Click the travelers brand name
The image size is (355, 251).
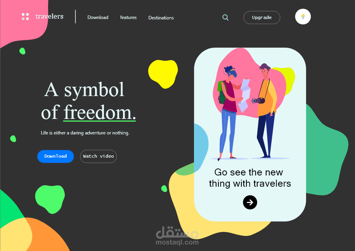click(x=49, y=16)
